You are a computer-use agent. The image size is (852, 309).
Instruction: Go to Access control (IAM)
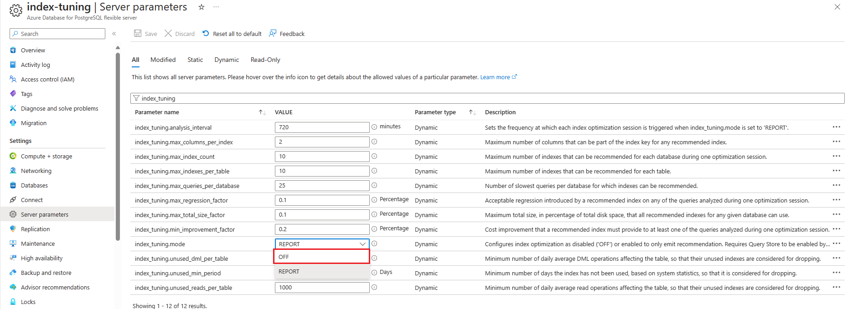click(x=47, y=79)
